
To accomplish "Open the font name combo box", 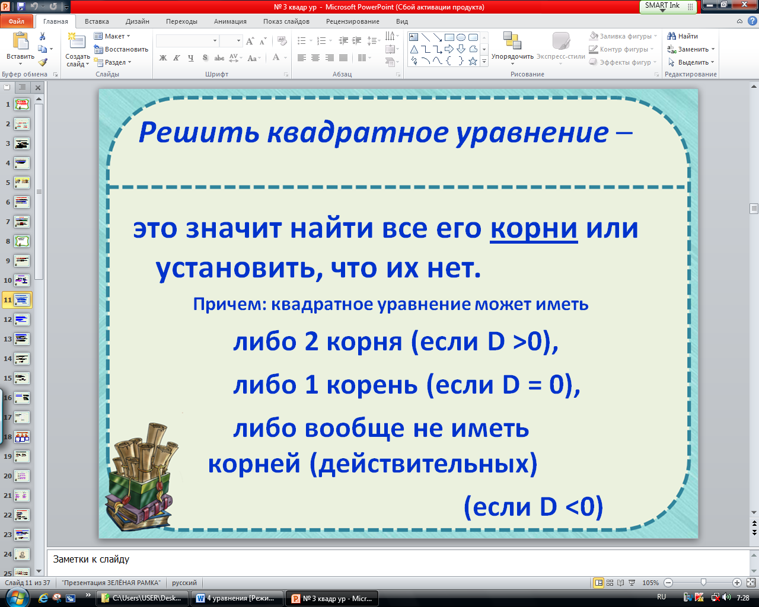I will (x=187, y=41).
